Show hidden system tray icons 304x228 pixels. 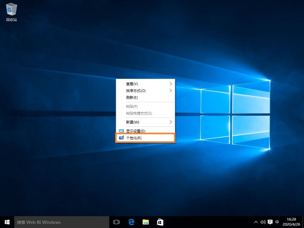pos(256,222)
